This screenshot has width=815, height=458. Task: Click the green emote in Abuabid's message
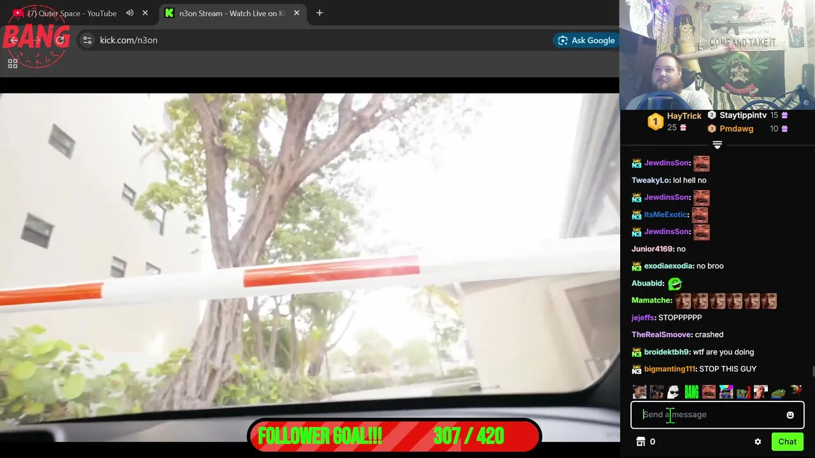click(675, 283)
